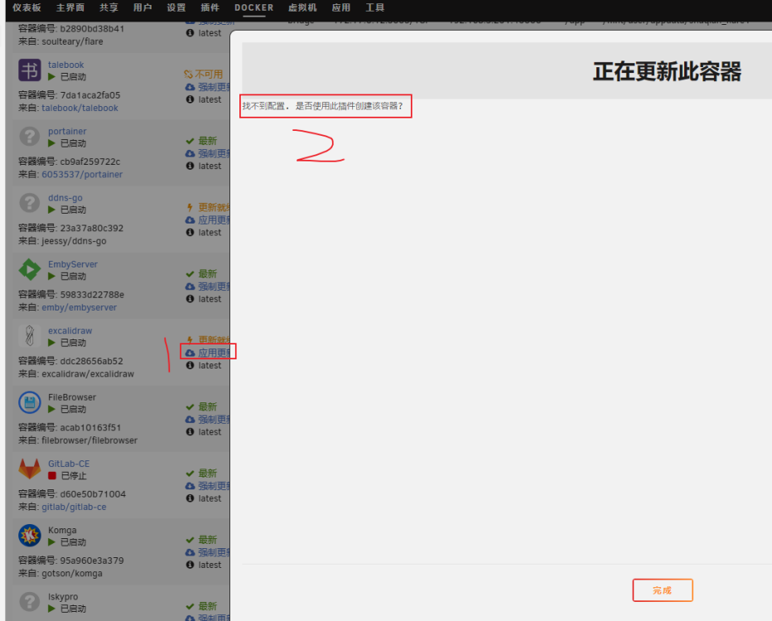Viewport: 772px width, 621px height.
Task: Click 强制更新 for EmbyServer
Action: (x=208, y=286)
